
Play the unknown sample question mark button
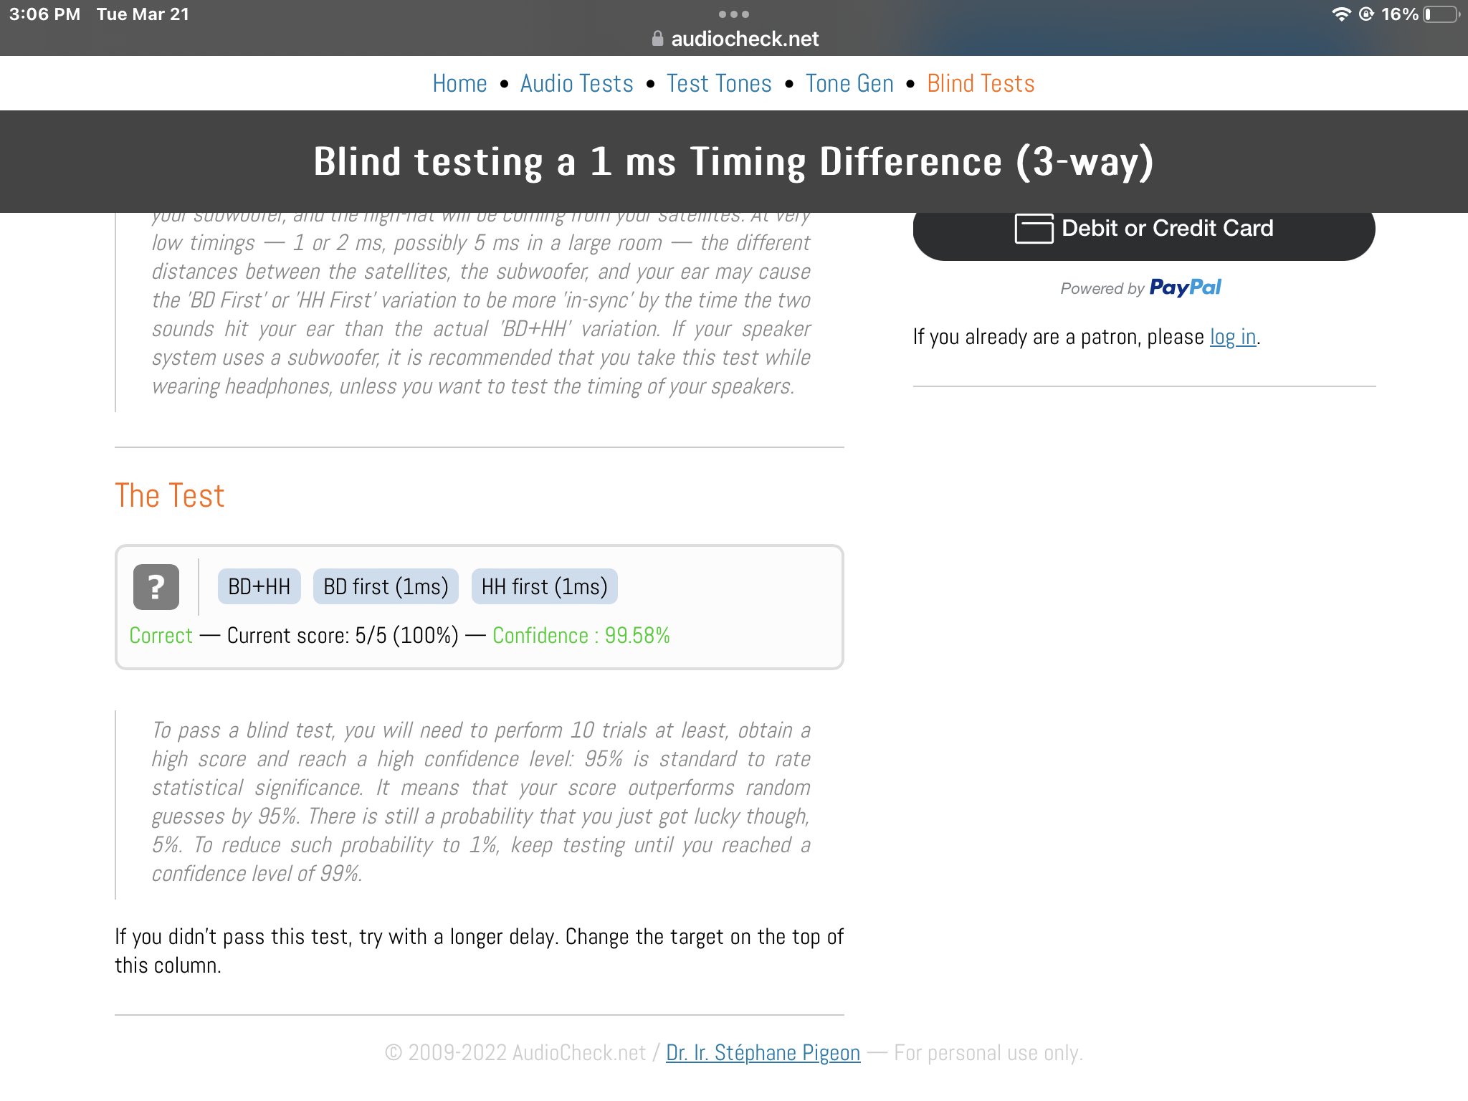156,587
